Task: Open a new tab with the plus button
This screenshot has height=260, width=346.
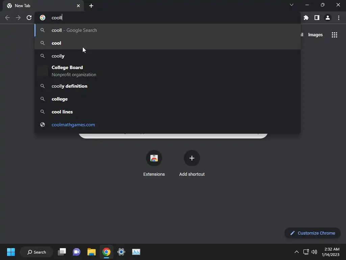Action: click(91, 6)
